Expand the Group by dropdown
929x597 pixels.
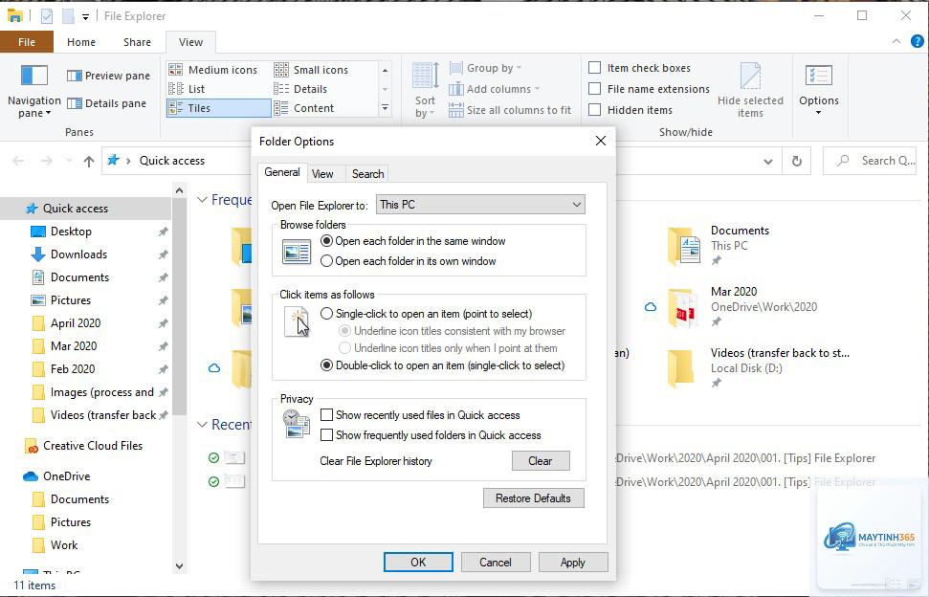pyautogui.click(x=486, y=68)
